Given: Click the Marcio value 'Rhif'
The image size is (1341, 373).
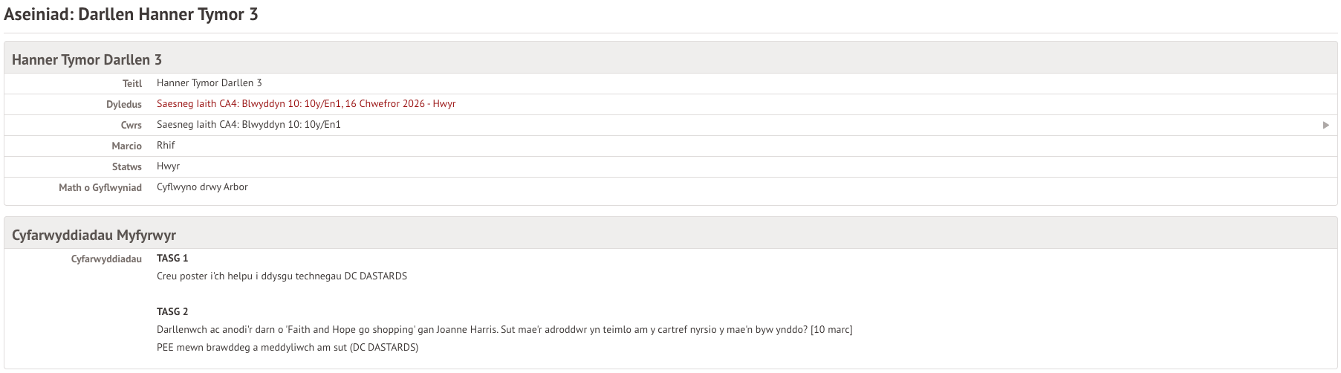Looking at the screenshot, I should 166,146.
